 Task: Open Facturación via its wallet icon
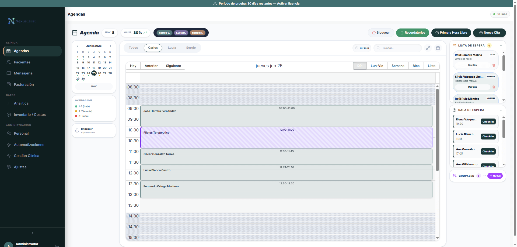9,84
